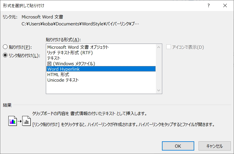The image size is (234, 154).
Task: Select Unicode テキスト format
Action: (x=63, y=80)
